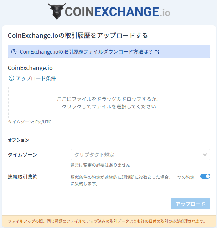The image size is (217, 228).
Task: Click the chevron arrow in timezone dropdown
Action: tap(205, 154)
